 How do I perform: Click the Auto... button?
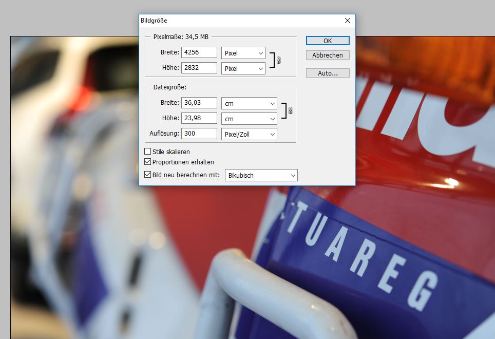pos(328,73)
